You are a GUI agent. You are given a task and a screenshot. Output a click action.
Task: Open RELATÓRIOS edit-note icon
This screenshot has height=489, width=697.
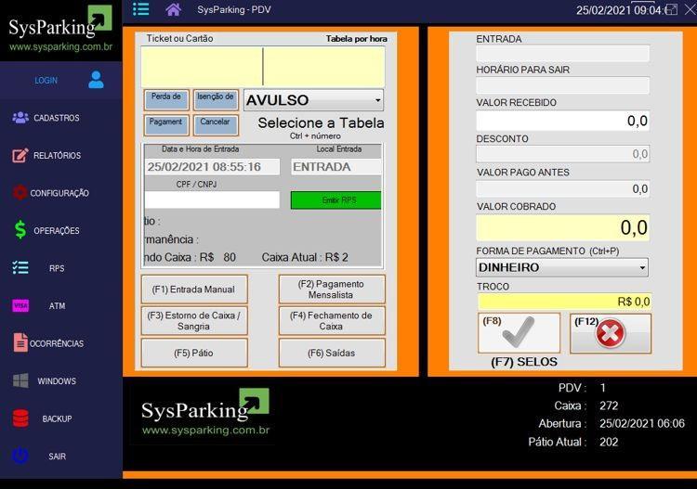[20, 155]
